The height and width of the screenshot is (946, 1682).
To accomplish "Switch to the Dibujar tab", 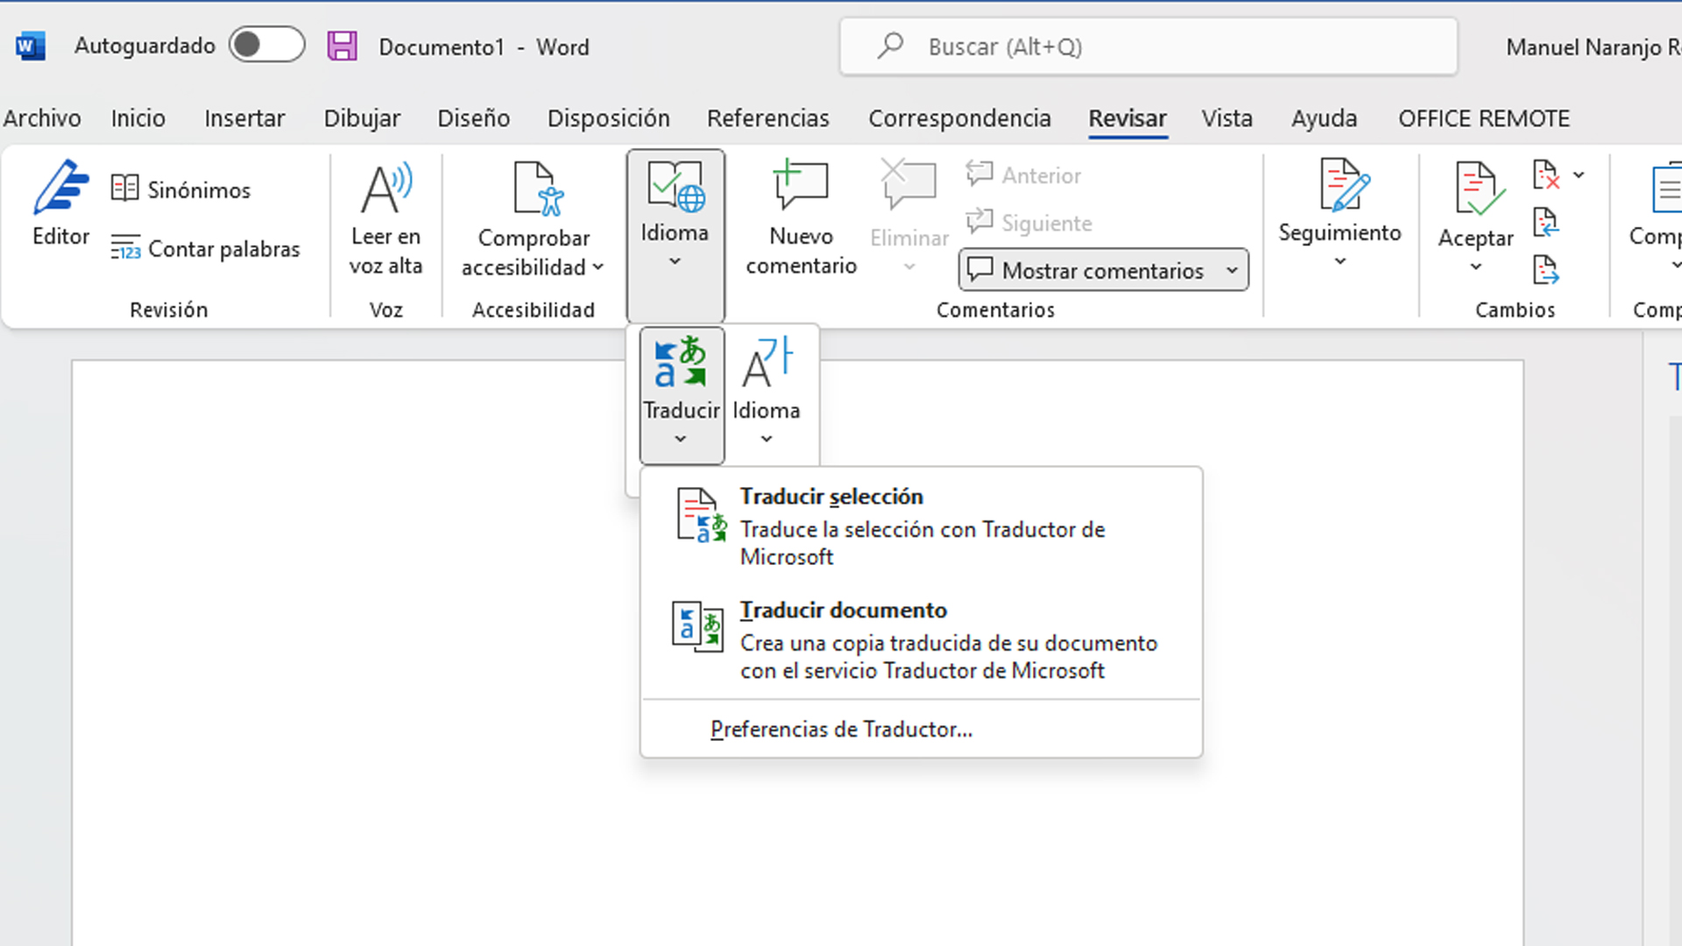I will coord(362,118).
